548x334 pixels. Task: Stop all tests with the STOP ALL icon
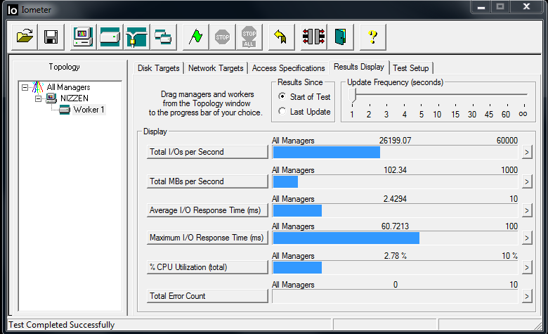249,37
